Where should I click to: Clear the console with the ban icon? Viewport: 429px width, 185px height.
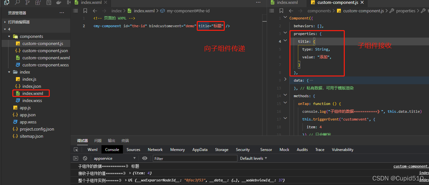tap(85, 158)
